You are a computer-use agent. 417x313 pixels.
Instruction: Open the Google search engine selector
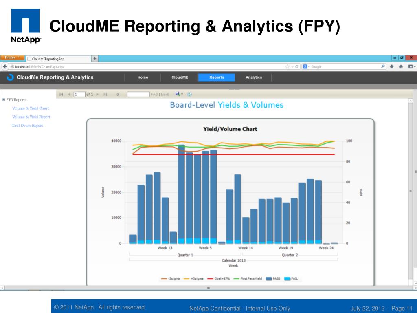coord(306,67)
